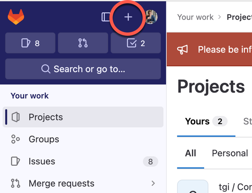Viewport: 252px width, 193px height.
Task: Click the Projects sidebar icon
Action: click(16, 117)
